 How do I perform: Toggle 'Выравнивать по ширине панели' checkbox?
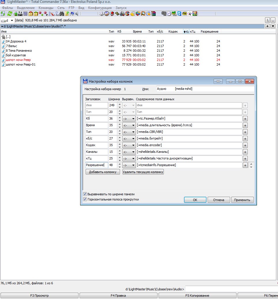(x=85, y=194)
